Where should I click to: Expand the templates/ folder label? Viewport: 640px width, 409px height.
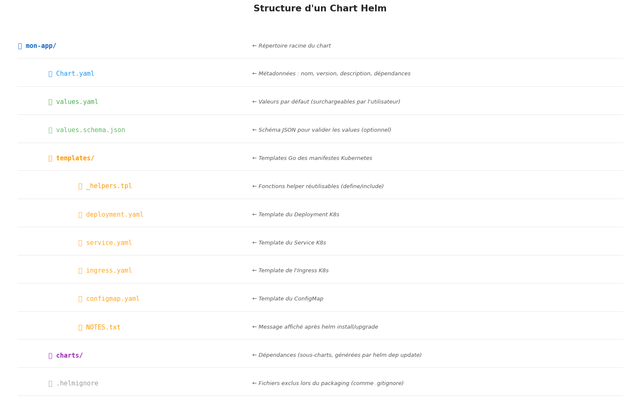pyautogui.click(x=75, y=159)
